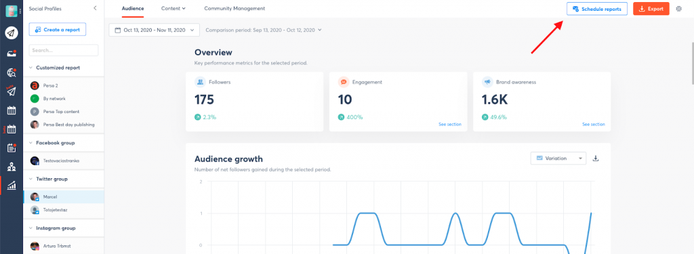Download the Audience growth chart

[596, 158]
